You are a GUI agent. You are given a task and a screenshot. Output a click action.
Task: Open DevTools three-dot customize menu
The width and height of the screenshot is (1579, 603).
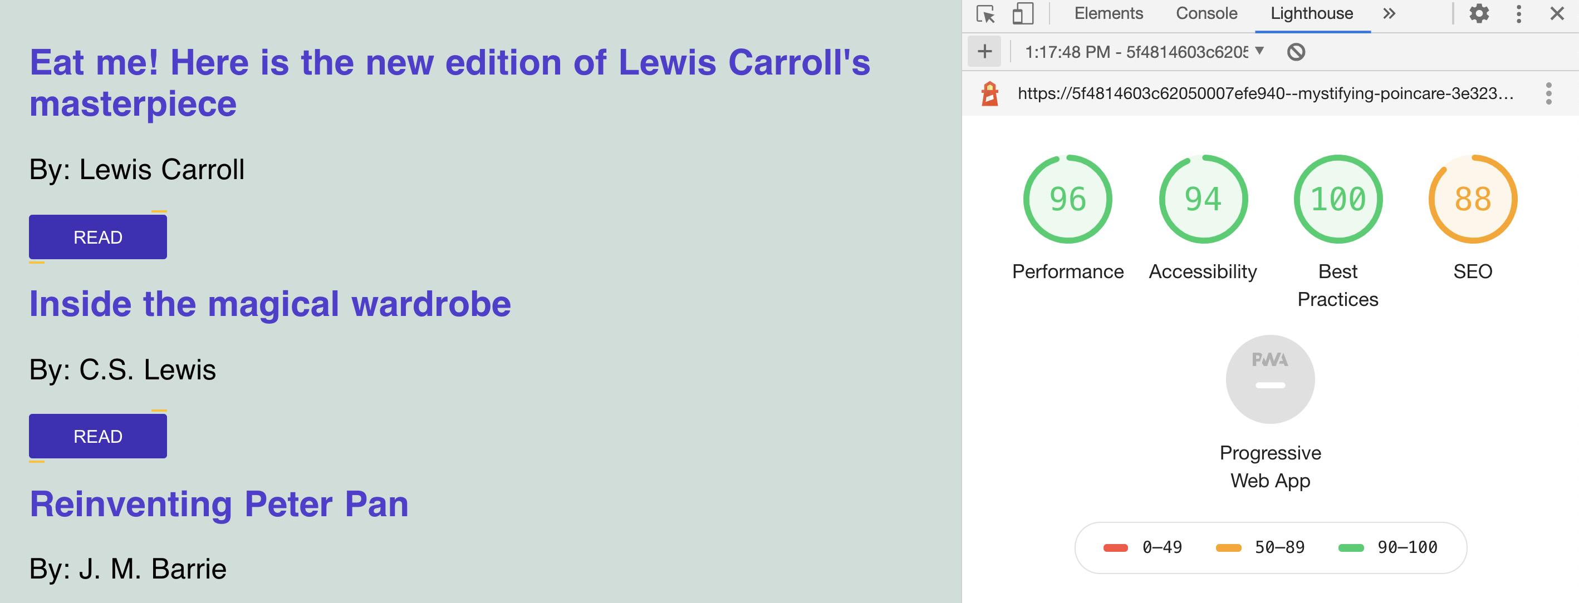point(1518,13)
